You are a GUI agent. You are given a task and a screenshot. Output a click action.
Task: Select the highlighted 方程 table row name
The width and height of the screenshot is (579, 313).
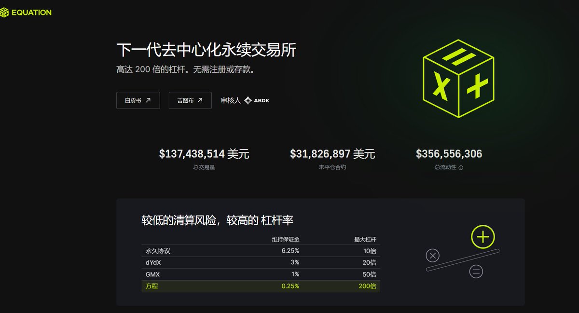pos(152,286)
